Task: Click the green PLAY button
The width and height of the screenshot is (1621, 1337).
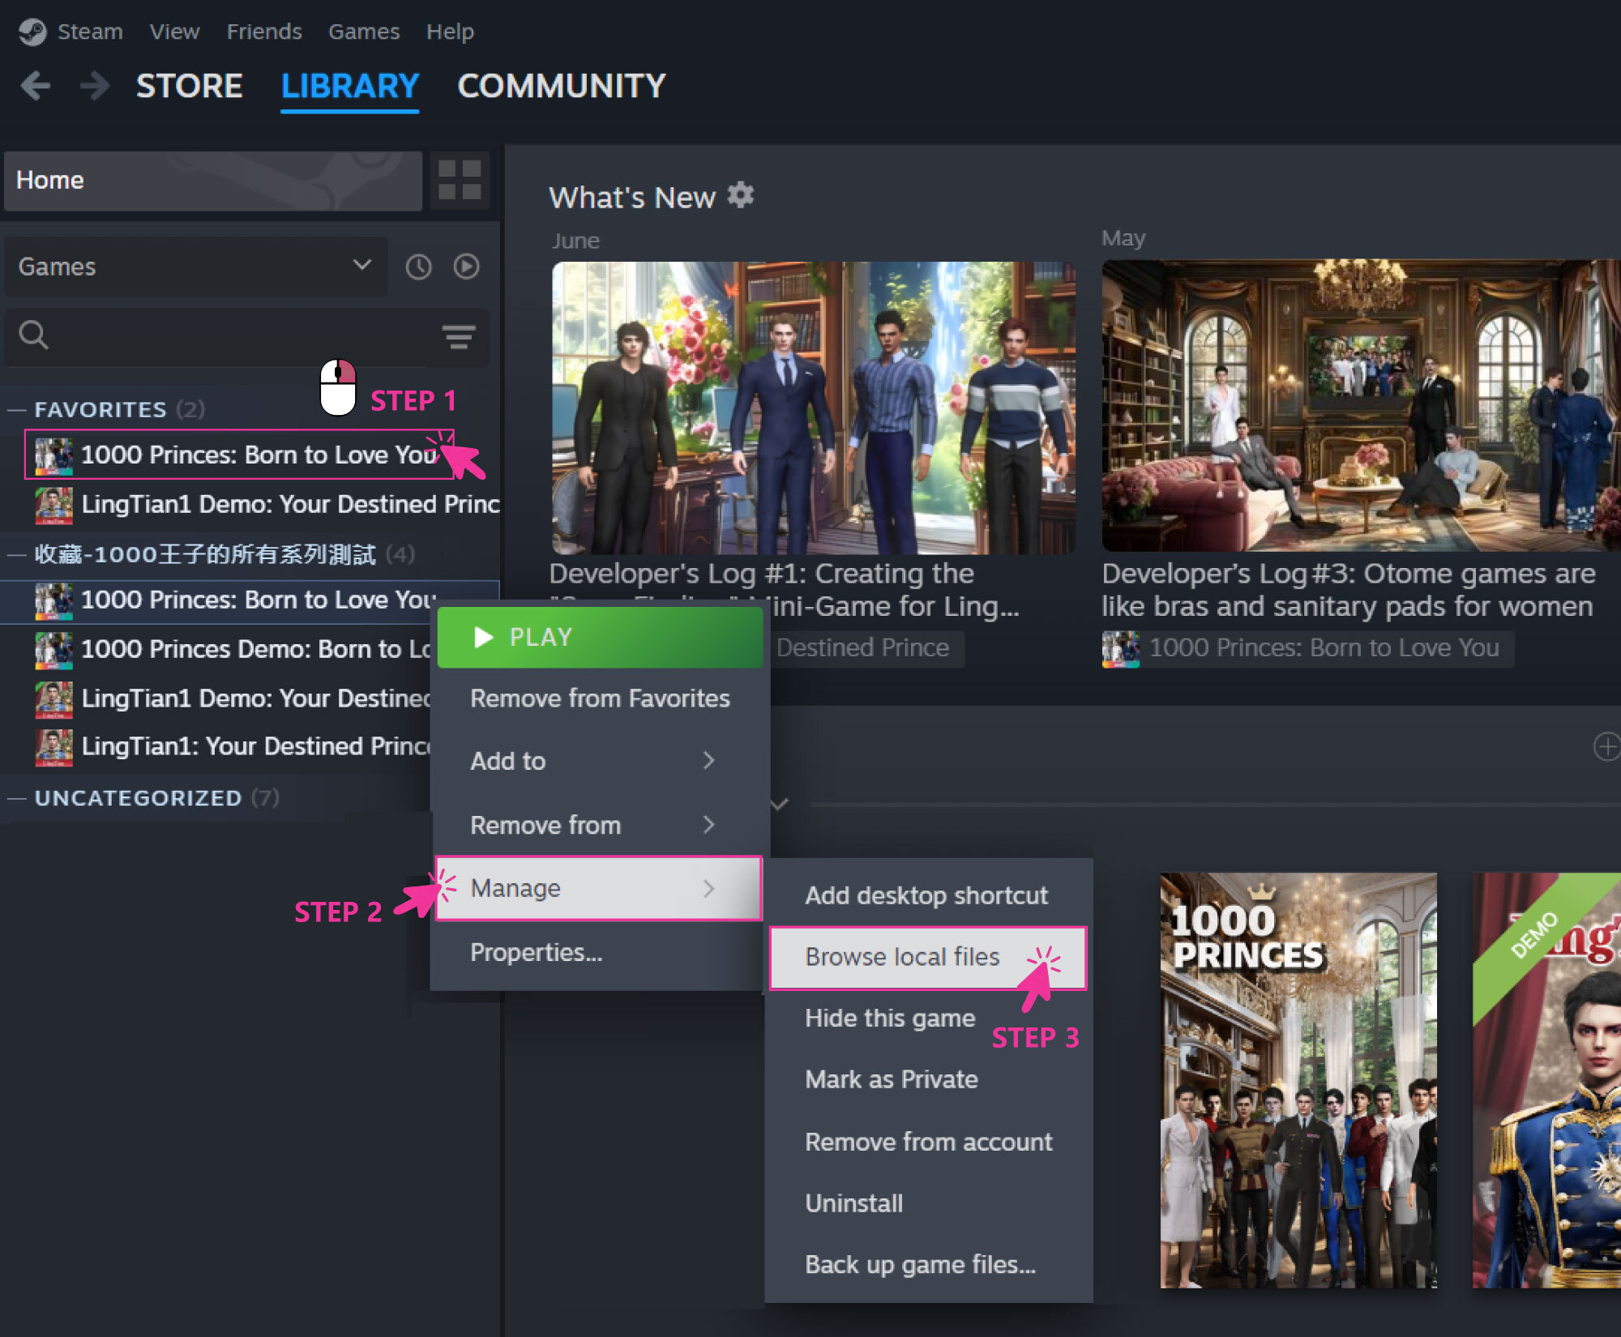Action: pos(601,637)
